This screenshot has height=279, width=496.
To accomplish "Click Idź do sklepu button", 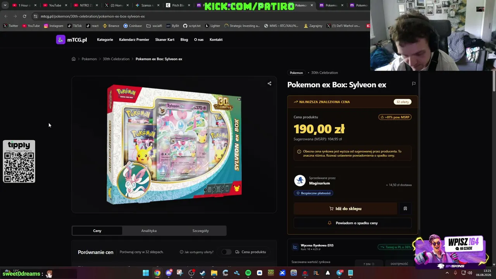I will [345, 208].
